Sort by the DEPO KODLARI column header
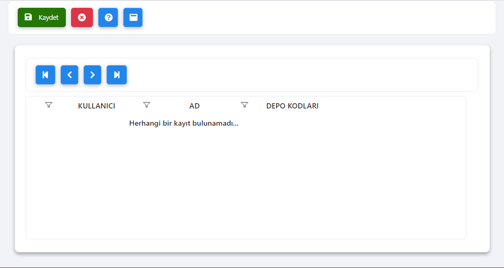504x268 pixels. pyautogui.click(x=292, y=106)
